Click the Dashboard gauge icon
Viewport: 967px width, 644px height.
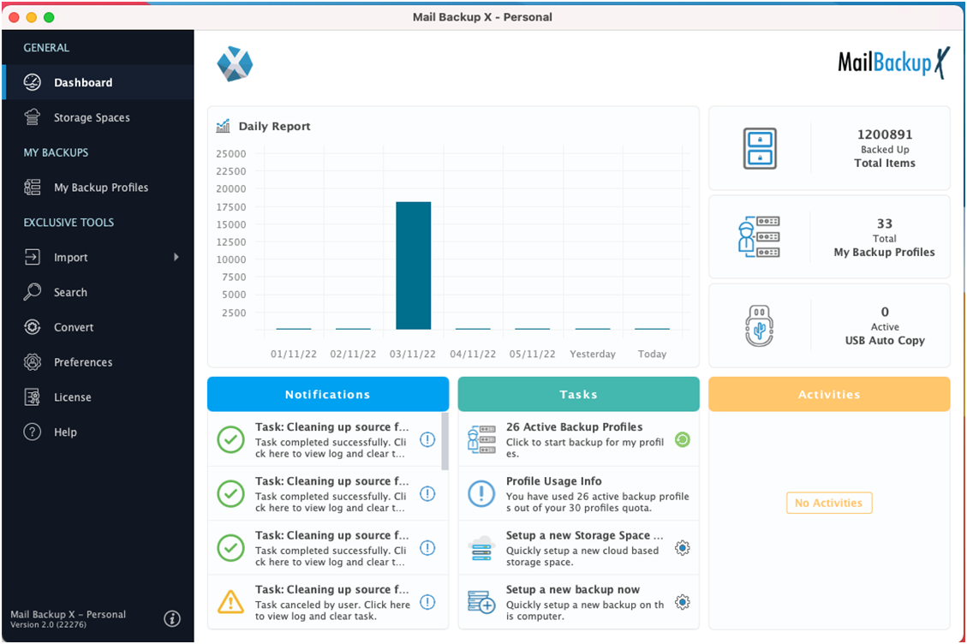pyautogui.click(x=32, y=82)
